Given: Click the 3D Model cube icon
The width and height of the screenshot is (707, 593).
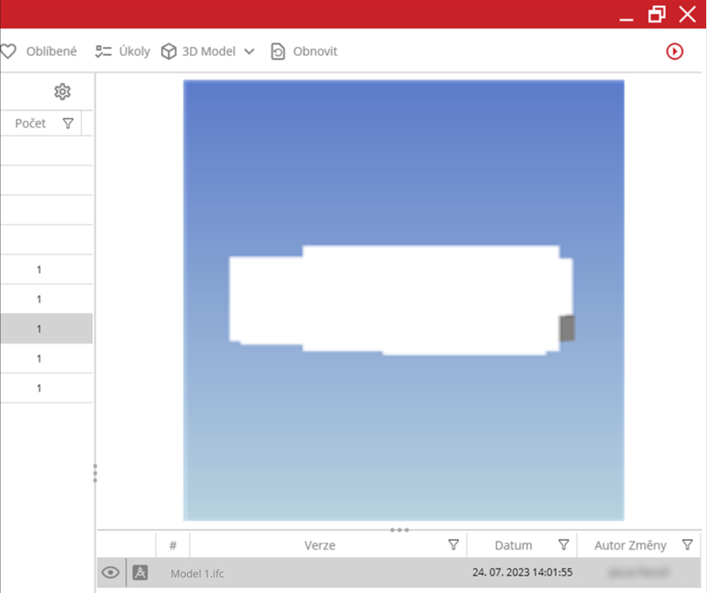Looking at the screenshot, I should (169, 52).
